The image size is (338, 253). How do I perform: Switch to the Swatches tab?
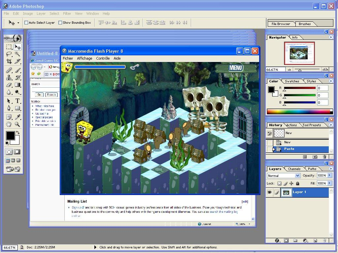(x=292, y=81)
